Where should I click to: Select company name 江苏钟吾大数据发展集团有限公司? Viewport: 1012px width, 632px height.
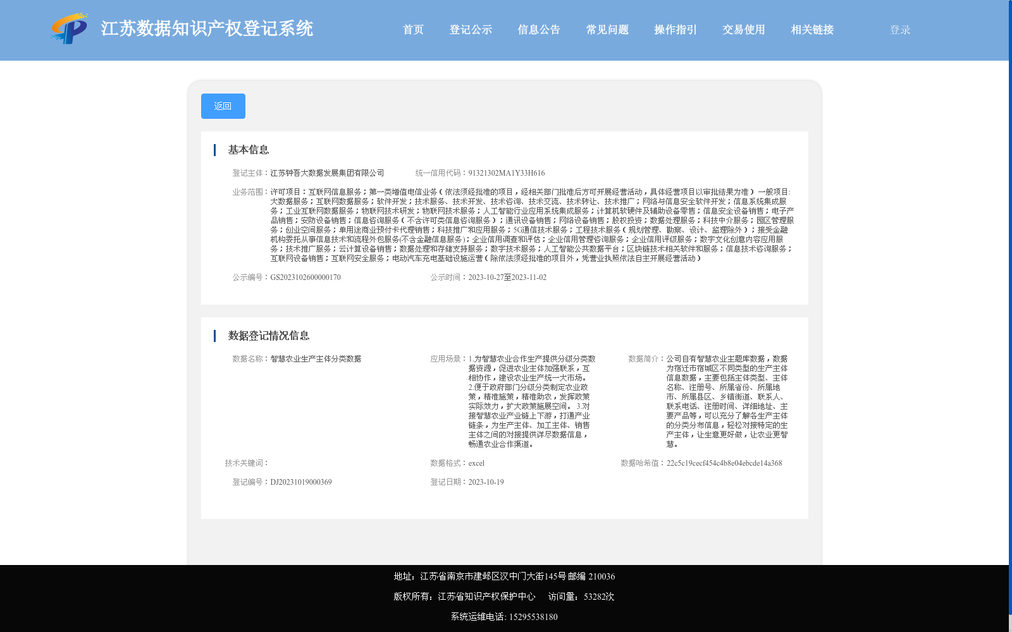pyautogui.click(x=327, y=173)
